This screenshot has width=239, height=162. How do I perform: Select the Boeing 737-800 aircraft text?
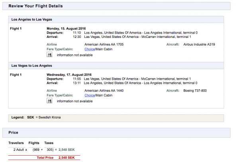(195, 91)
